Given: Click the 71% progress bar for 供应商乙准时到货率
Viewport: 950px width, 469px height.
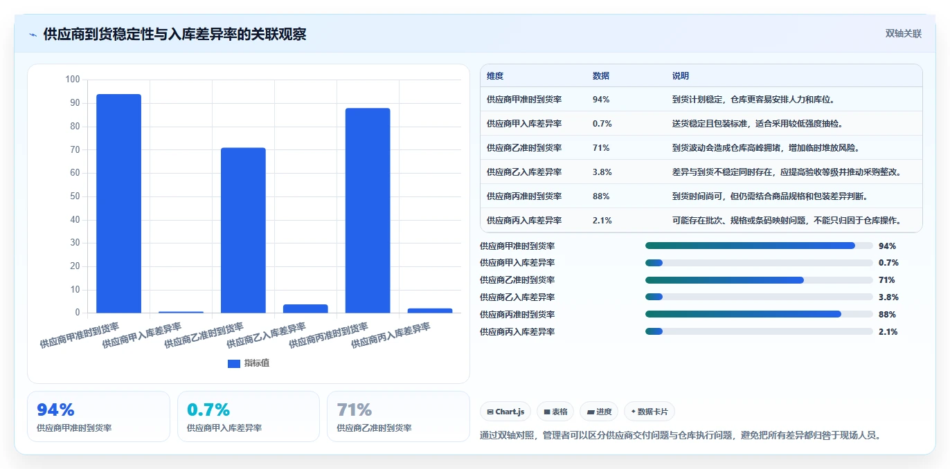Looking at the screenshot, I should point(759,280).
